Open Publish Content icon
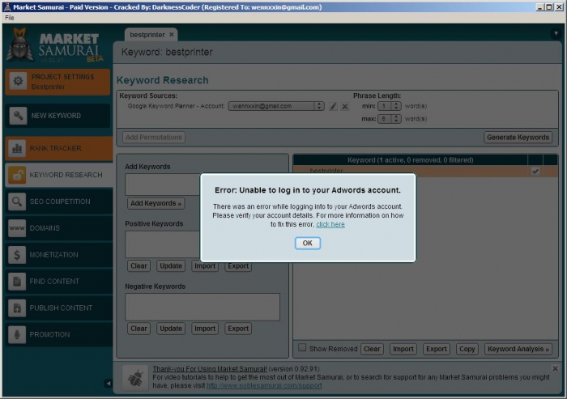Image resolution: width=567 pixels, height=399 pixels. click(17, 308)
